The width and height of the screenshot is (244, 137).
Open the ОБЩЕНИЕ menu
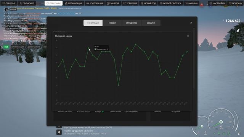coord(9,3)
